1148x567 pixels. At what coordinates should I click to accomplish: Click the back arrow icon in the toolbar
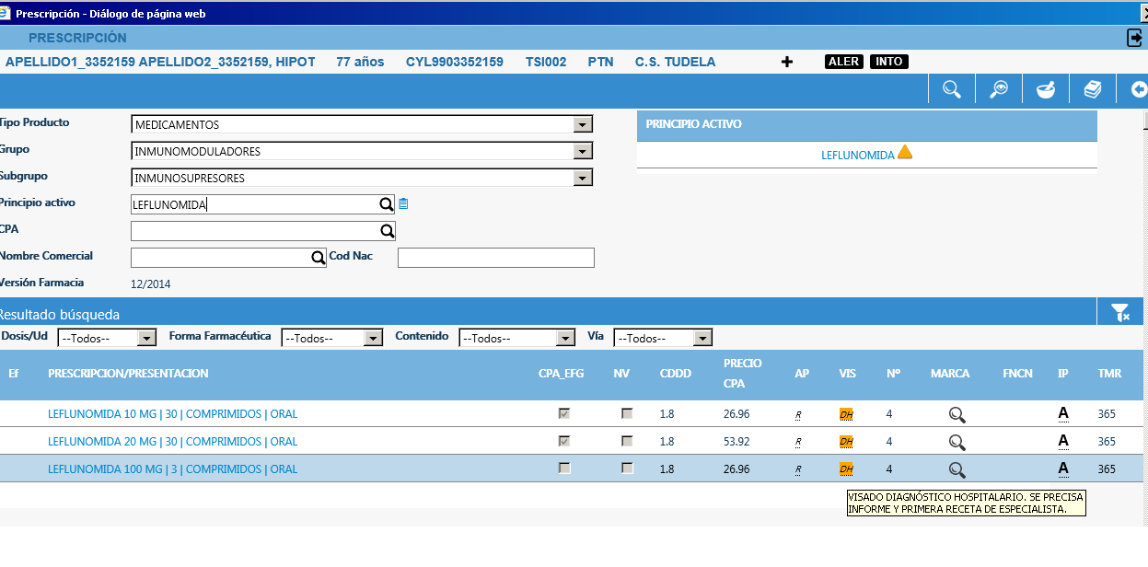point(1138,89)
